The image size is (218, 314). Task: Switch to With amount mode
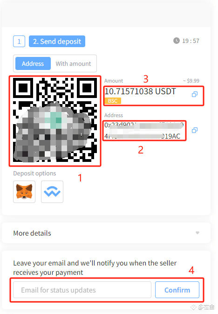pyautogui.click(x=73, y=63)
